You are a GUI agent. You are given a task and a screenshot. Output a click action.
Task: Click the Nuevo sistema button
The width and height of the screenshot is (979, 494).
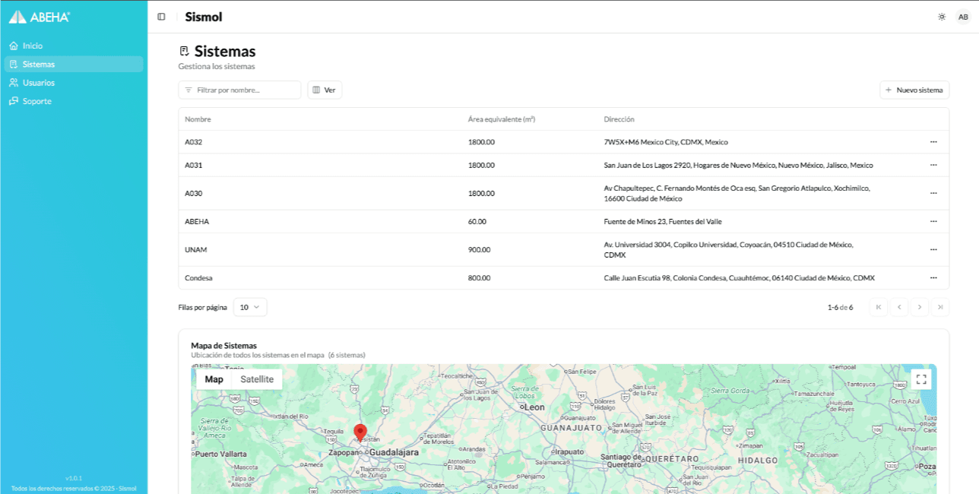914,90
